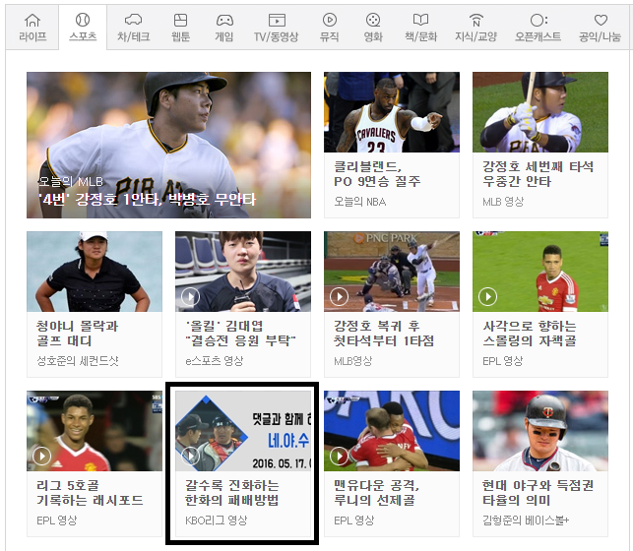Open the 웹툰 icon tab
This screenshot has height=551, width=633.
point(180,20)
